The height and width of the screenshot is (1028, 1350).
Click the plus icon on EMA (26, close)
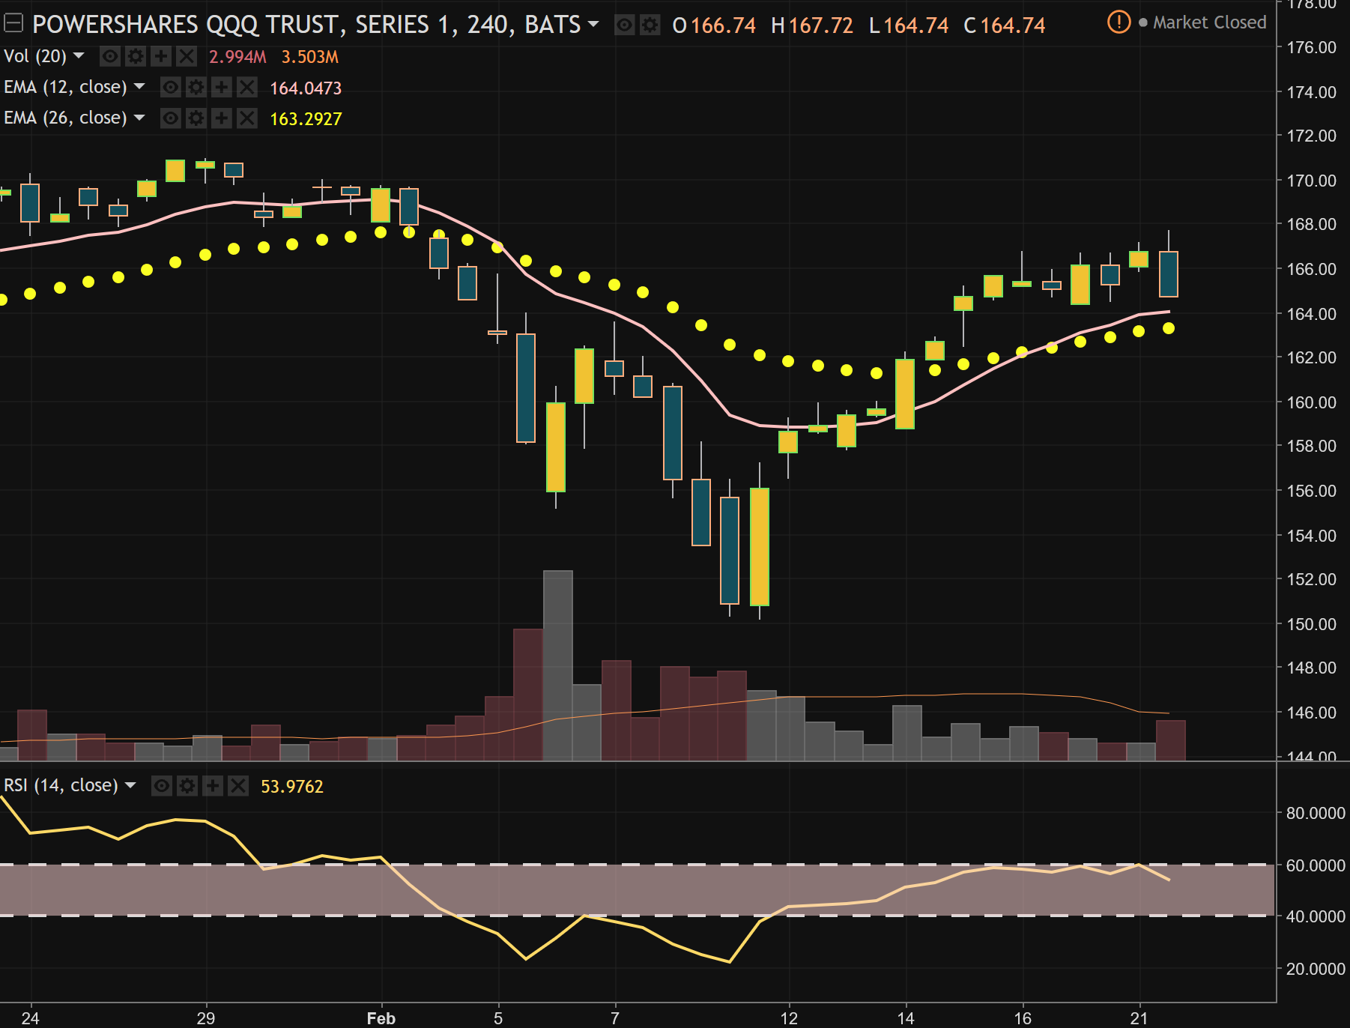coord(222,118)
